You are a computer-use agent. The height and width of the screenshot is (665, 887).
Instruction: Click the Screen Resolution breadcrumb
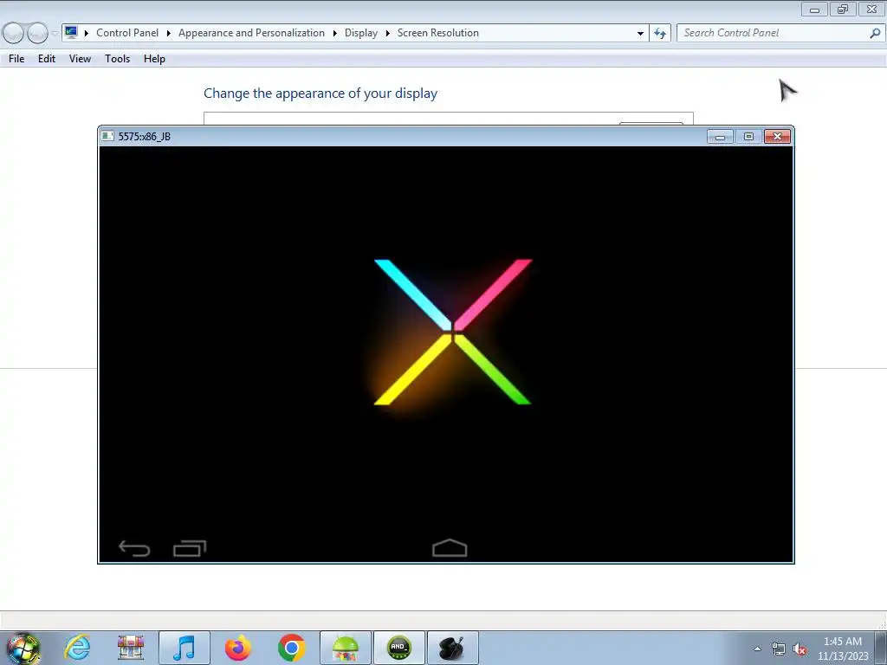click(437, 33)
